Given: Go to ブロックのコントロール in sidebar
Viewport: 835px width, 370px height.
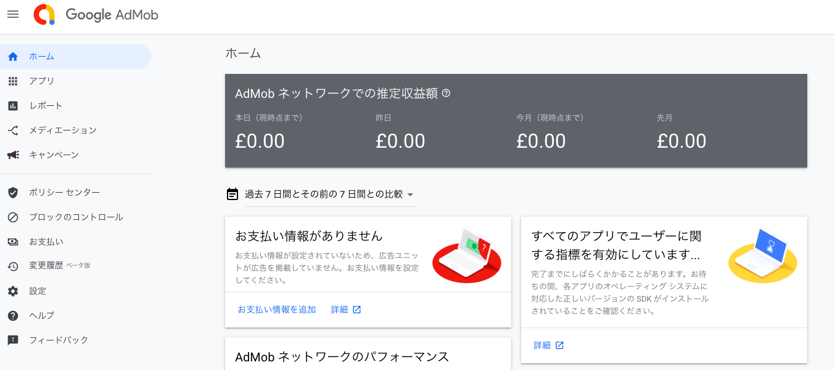Looking at the screenshot, I should point(75,217).
